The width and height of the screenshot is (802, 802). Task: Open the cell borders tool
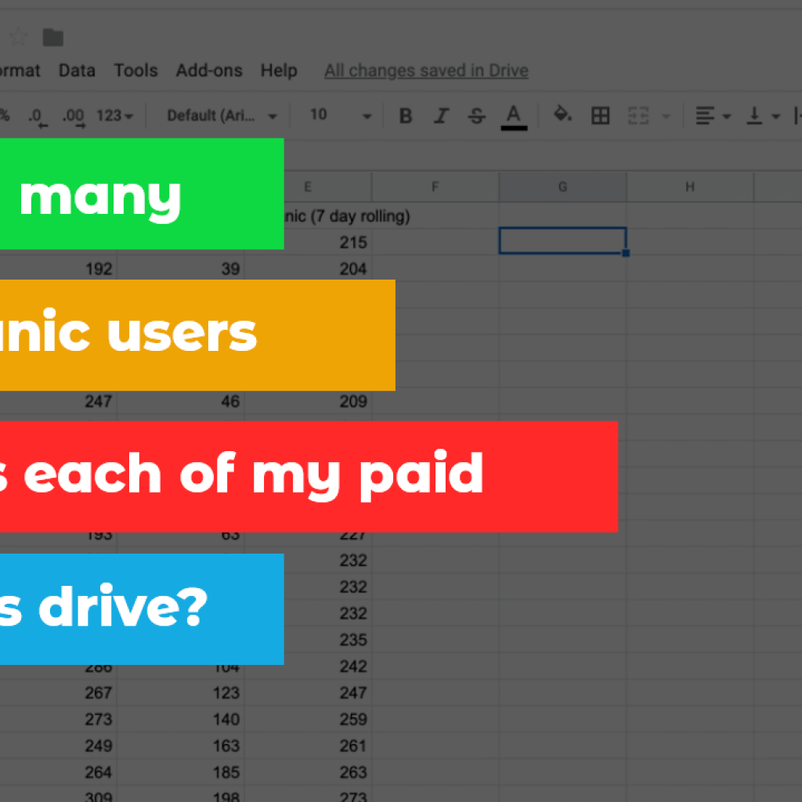(x=600, y=116)
